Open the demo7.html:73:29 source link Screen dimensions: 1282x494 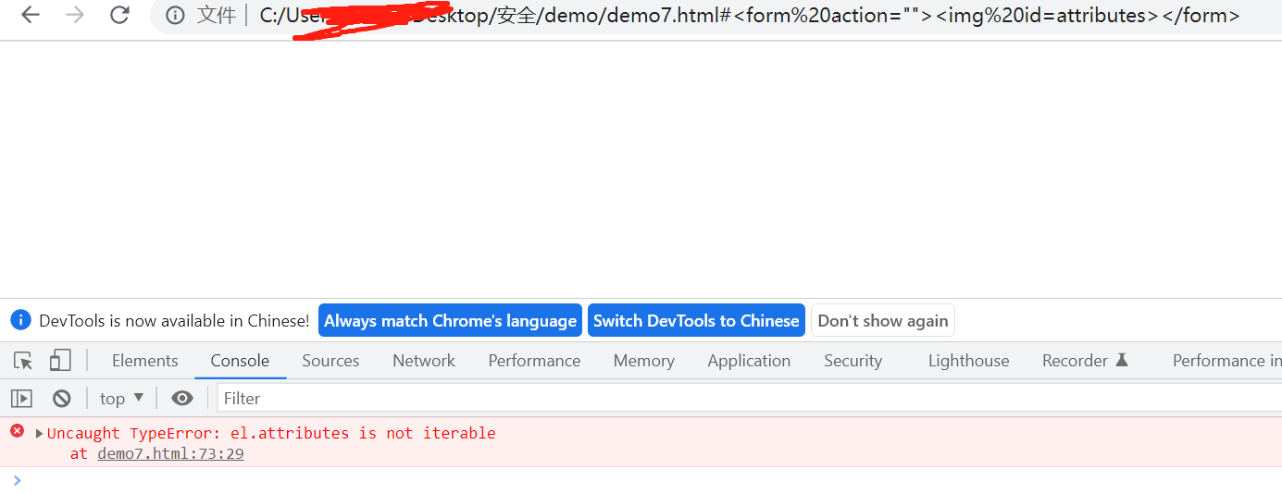point(170,453)
